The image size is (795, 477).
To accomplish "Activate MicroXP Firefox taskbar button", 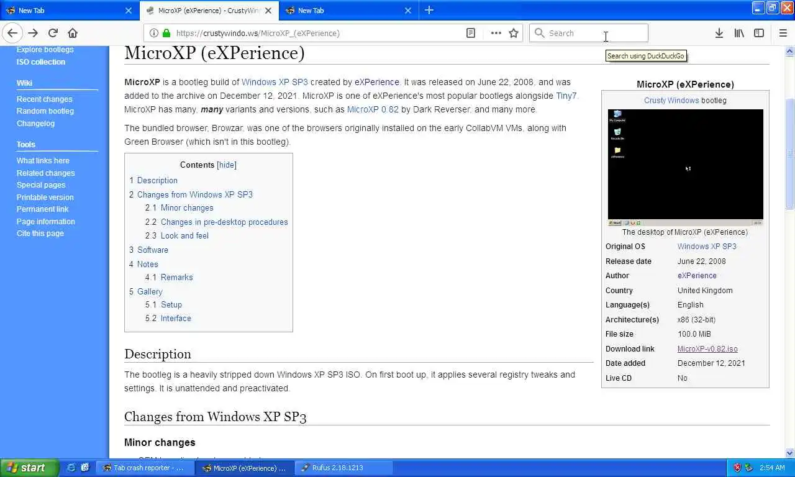I will pos(244,468).
